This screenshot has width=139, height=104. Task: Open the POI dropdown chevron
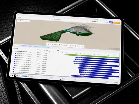coord(89,21)
